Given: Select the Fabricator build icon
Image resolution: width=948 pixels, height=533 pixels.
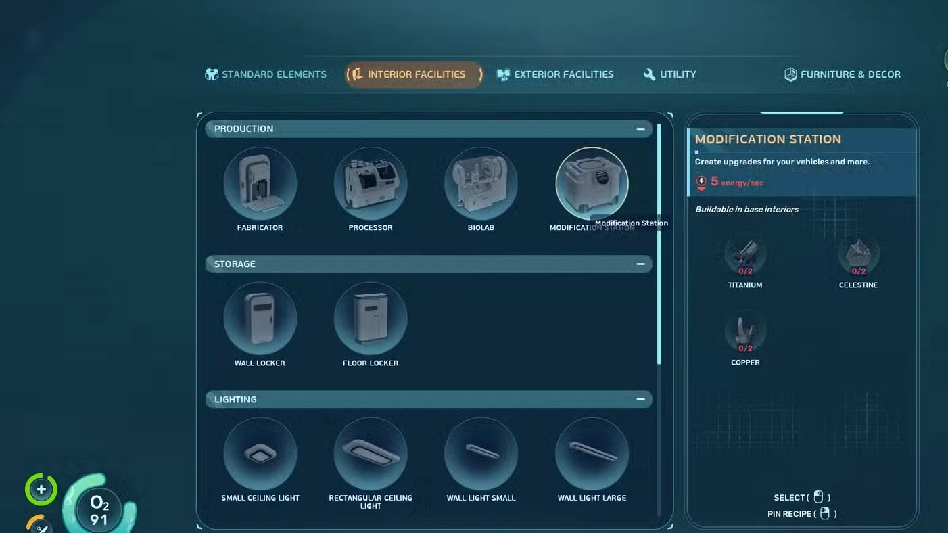Looking at the screenshot, I should [x=260, y=183].
